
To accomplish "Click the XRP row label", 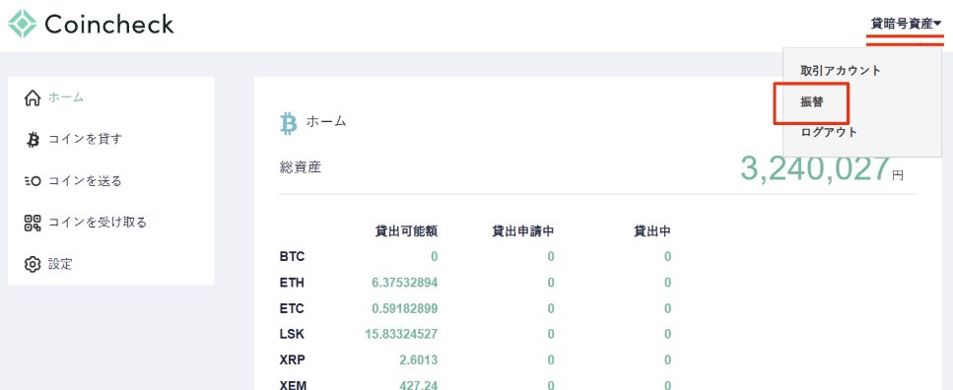I will click(x=293, y=360).
